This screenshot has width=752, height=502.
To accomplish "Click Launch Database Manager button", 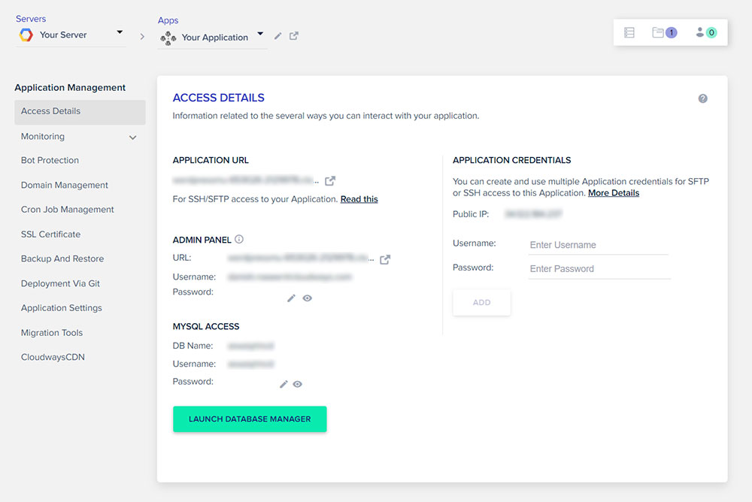I will (x=250, y=419).
